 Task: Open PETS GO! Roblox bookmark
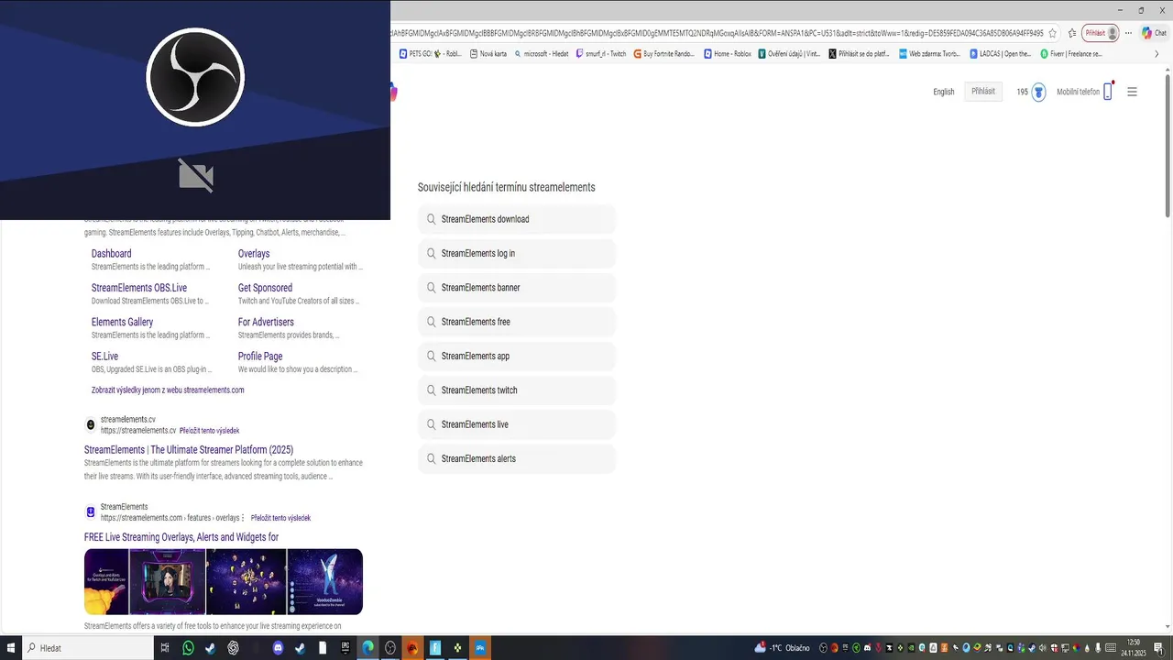431,54
